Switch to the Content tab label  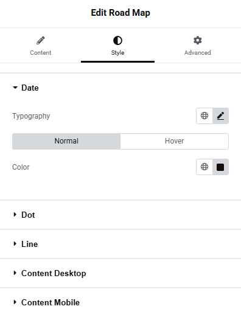point(41,53)
